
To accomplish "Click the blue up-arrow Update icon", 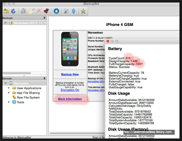I will pyautogui.click(x=74, y=11).
